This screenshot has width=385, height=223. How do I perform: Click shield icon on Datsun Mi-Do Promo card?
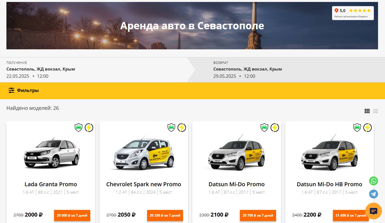[x=264, y=128]
